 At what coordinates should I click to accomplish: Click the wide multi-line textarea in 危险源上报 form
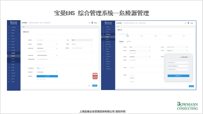tap(64, 62)
